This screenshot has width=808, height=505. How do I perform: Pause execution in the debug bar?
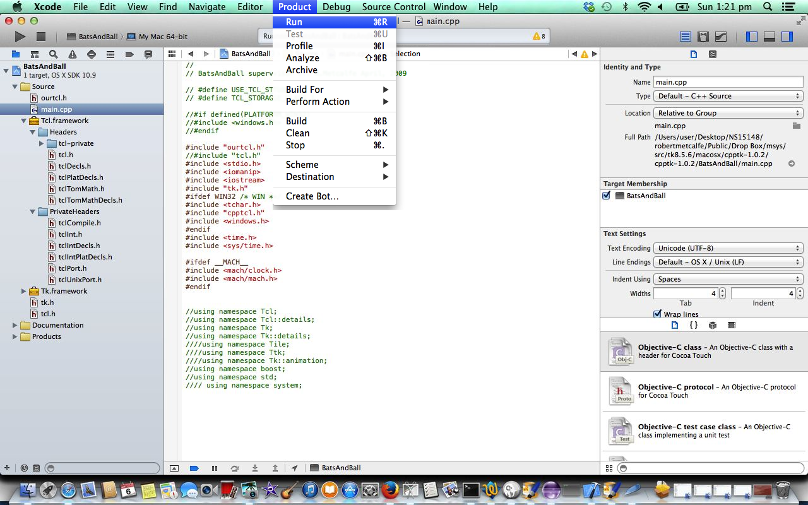point(215,468)
